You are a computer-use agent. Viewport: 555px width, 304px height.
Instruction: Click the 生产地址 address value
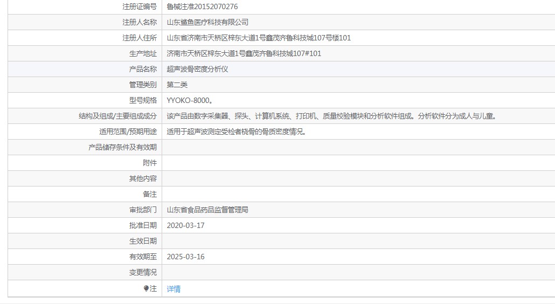click(x=244, y=53)
